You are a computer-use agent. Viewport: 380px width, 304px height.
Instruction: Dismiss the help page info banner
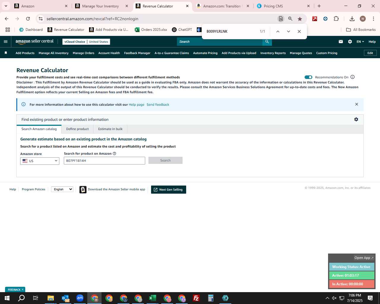pyautogui.click(x=357, y=104)
